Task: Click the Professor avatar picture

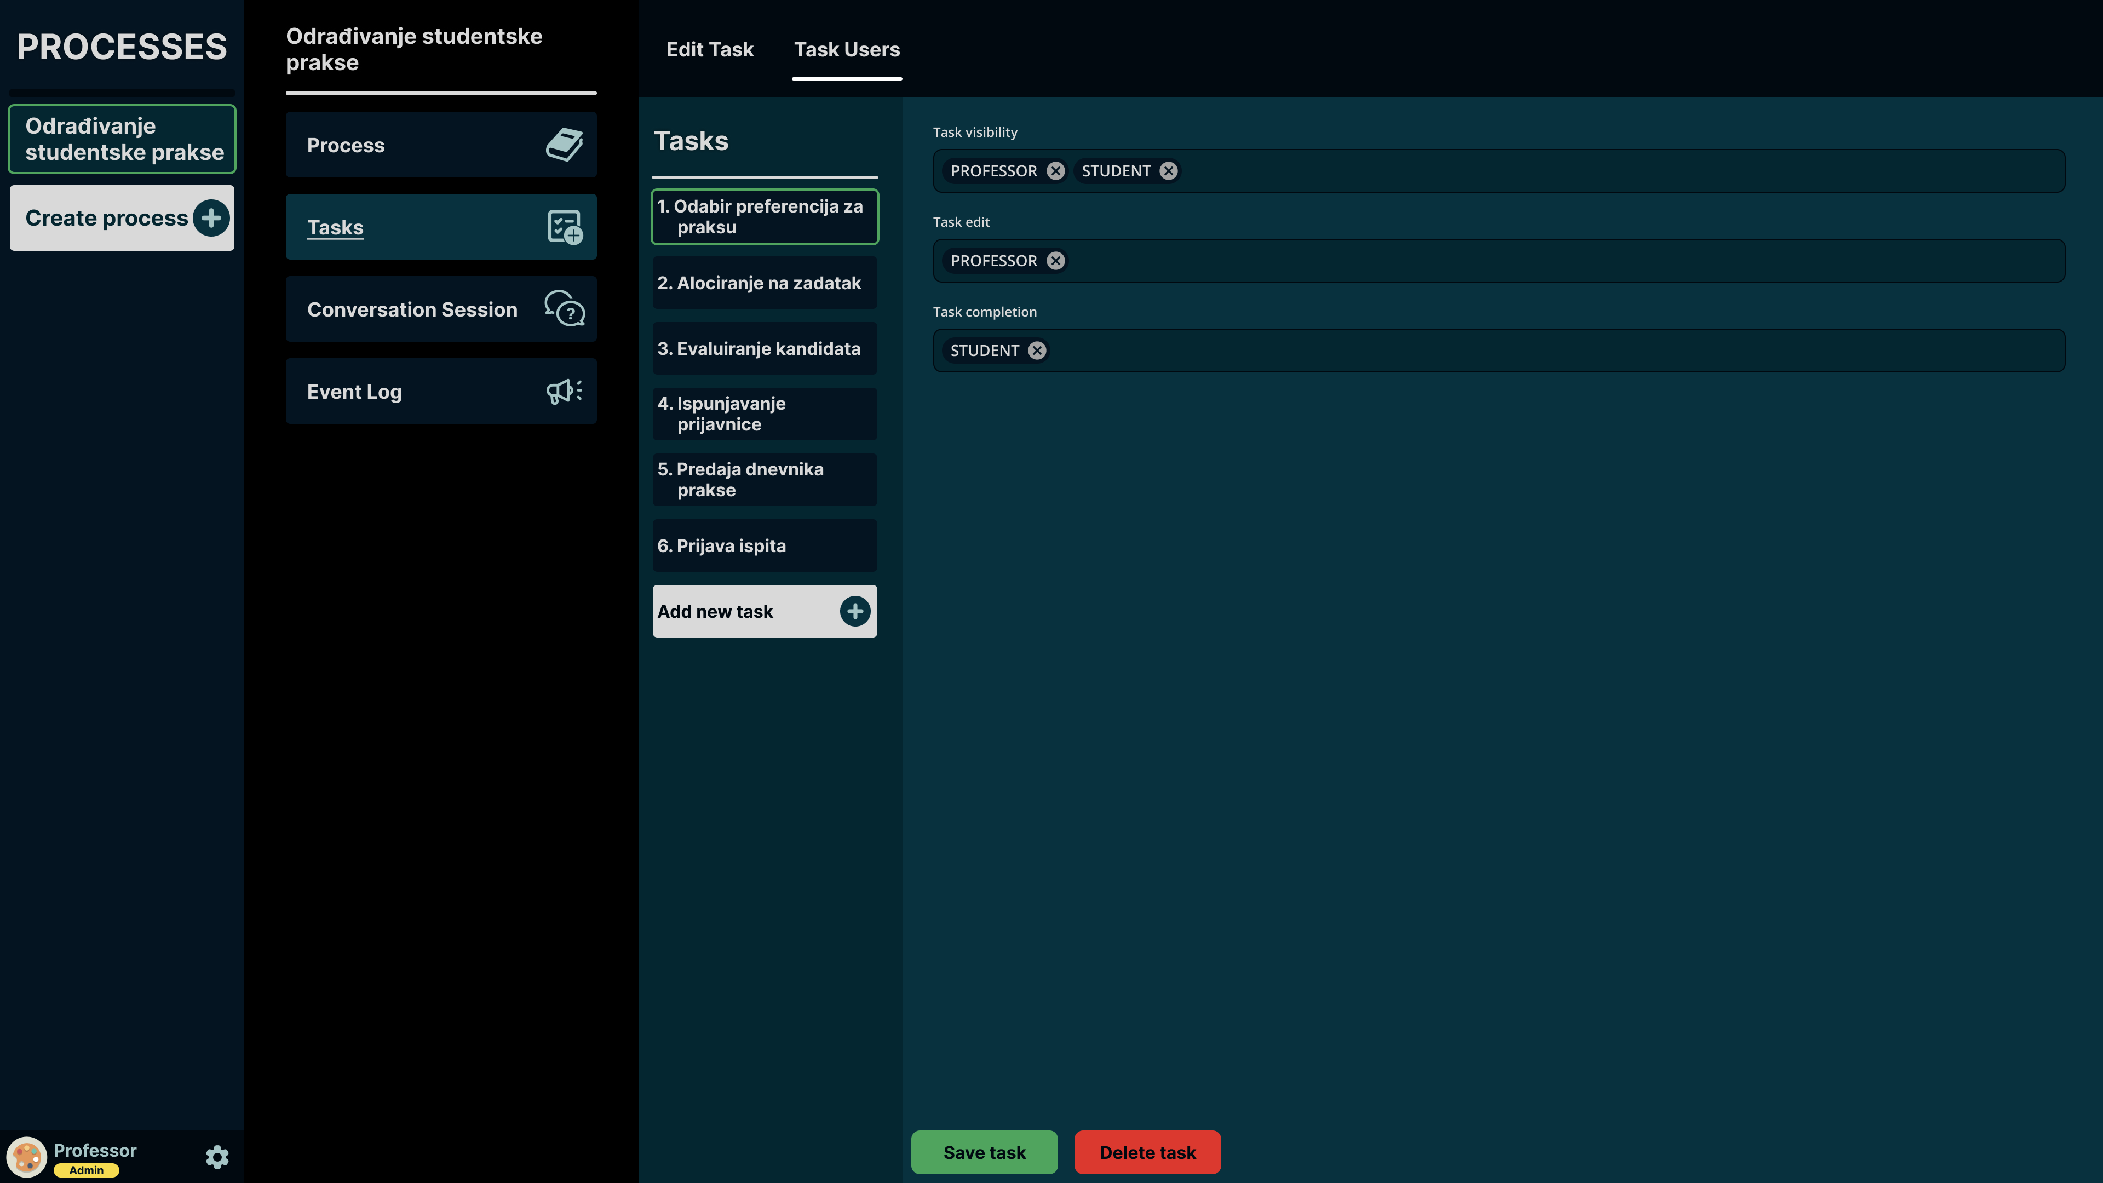Action: pos(26,1157)
